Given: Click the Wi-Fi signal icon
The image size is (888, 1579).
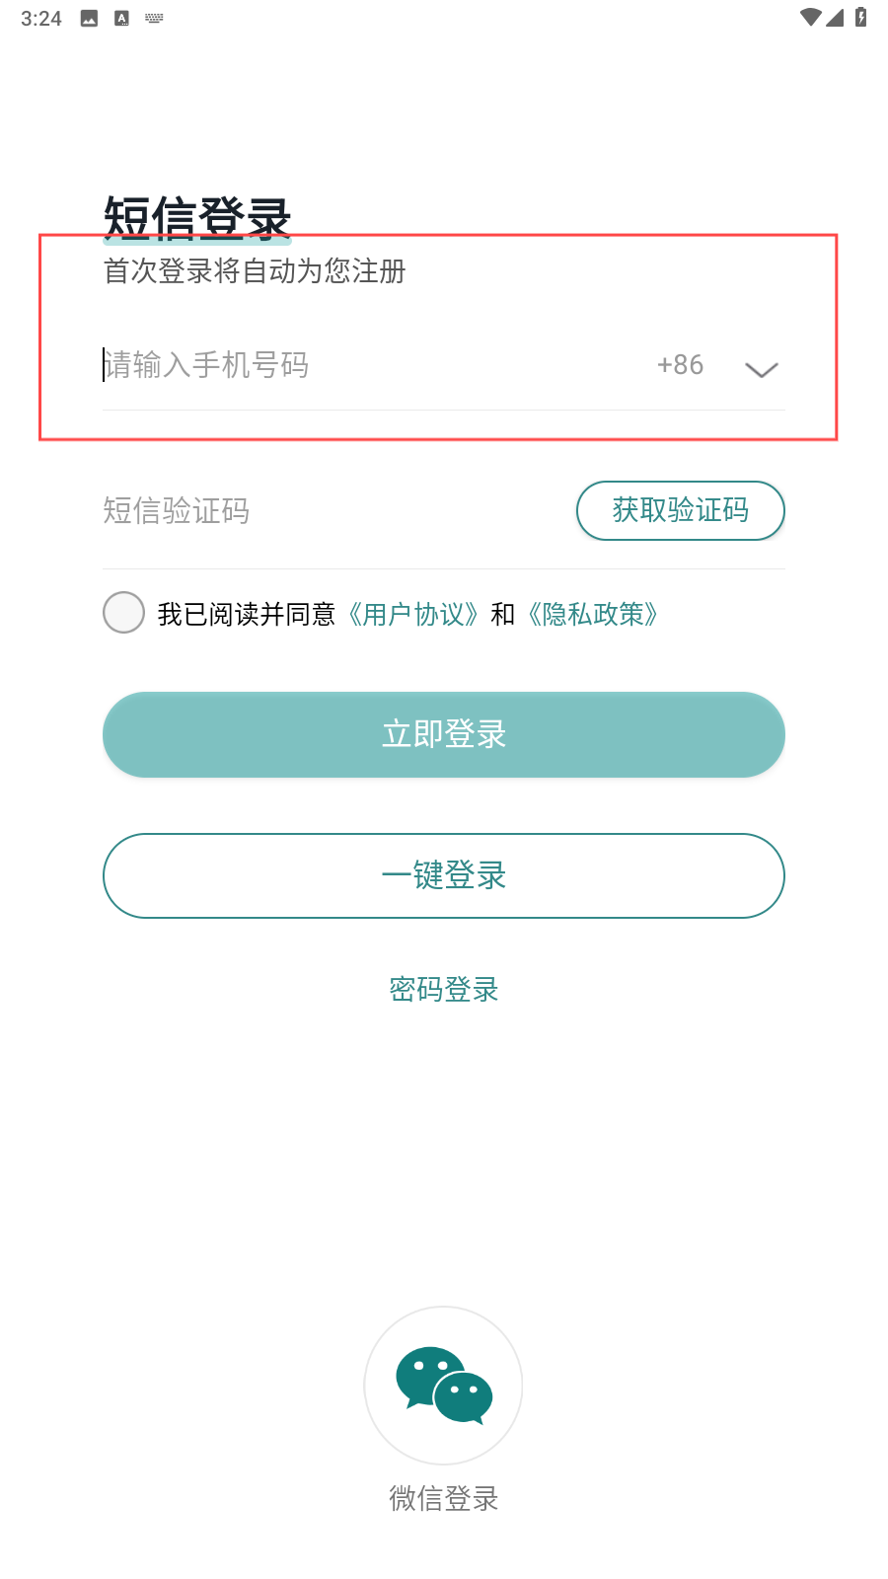Looking at the screenshot, I should click(x=810, y=18).
